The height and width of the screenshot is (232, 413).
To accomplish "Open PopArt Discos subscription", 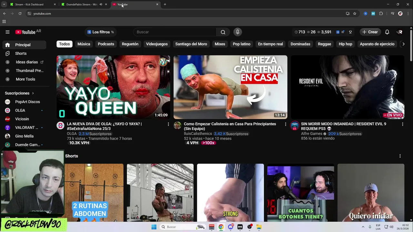I will pos(24,102).
